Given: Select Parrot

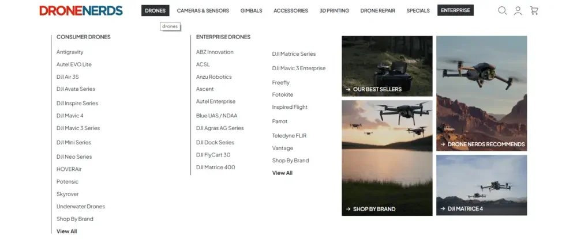Looking at the screenshot, I should [x=280, y=122].
